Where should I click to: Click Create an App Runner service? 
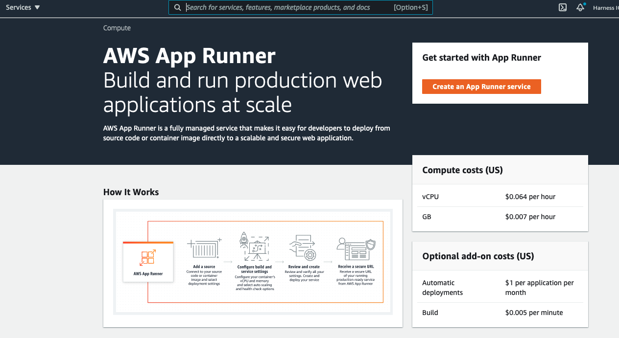pos(481,87)
